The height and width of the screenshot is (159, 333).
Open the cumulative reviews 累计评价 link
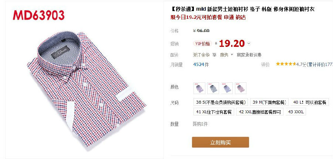click(x=320, y=65)
